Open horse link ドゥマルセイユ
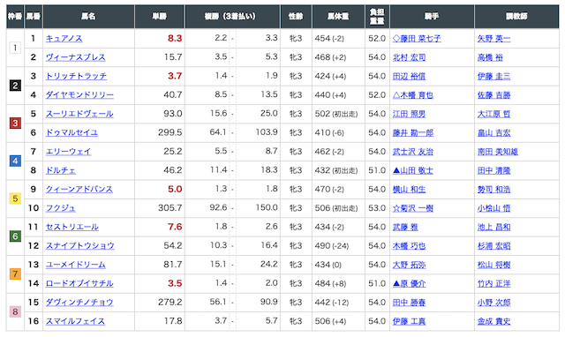Image resolution: width=565 pixels, height=337 pixels. (x=72, y=133)
